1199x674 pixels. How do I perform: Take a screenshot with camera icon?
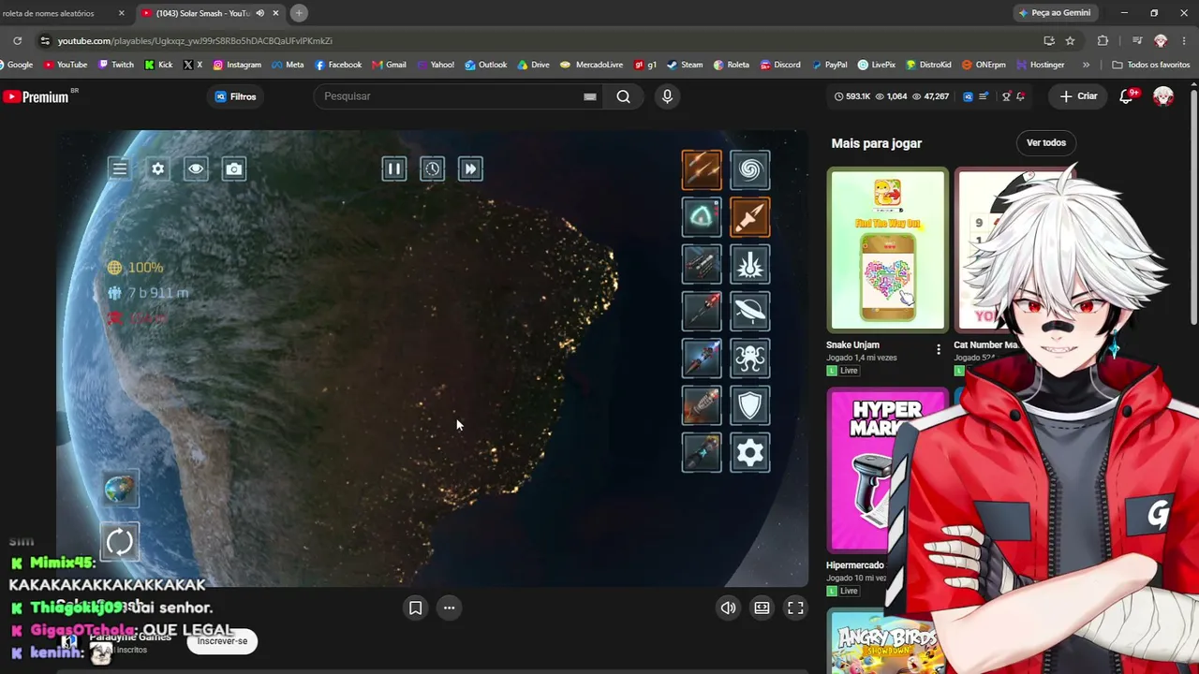click(234, 168)
